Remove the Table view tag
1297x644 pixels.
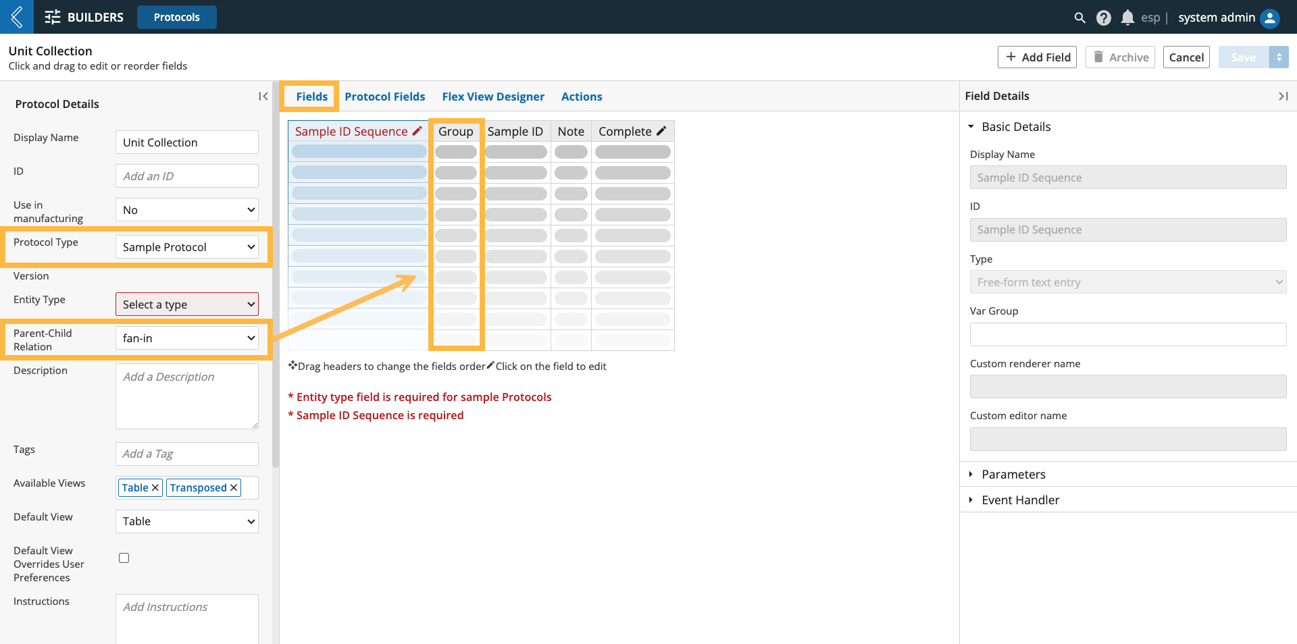point(155,487)
